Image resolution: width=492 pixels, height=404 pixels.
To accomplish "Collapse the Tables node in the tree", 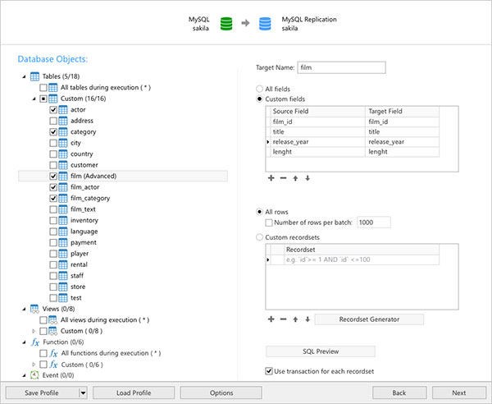I will (x=22, y=76).
